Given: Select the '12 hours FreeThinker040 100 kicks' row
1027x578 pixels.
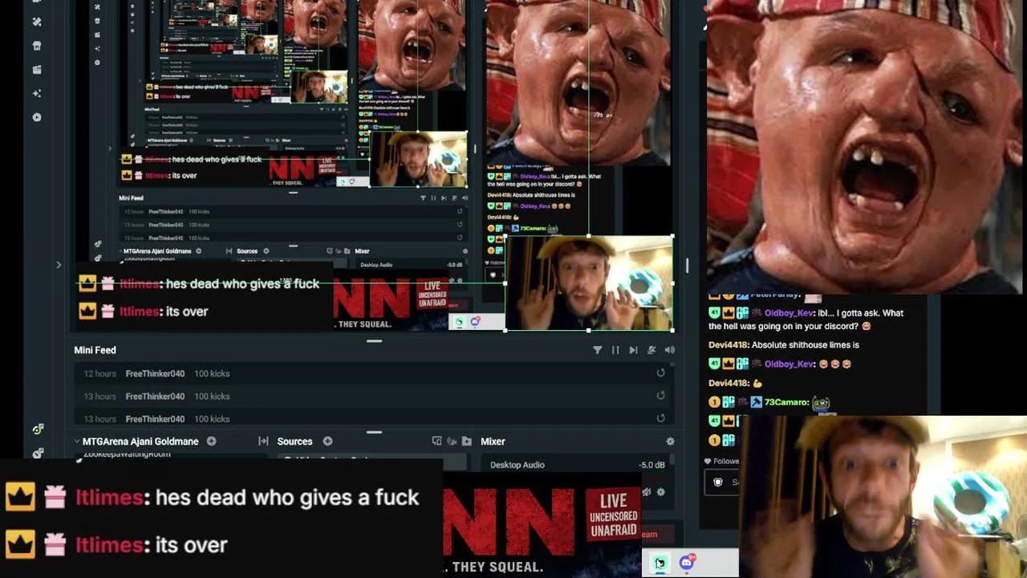Looking at the screenshot, I should pos(374,373).
